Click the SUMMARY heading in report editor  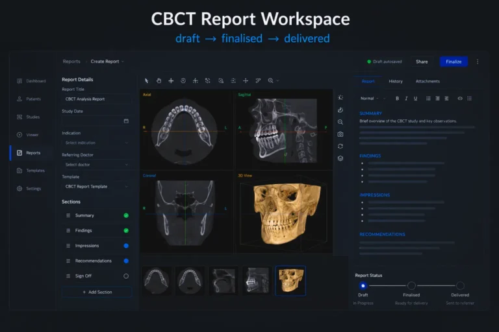[x=370, y=113]
